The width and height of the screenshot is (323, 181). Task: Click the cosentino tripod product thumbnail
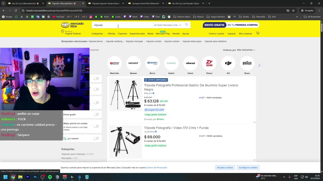[125, 142]
